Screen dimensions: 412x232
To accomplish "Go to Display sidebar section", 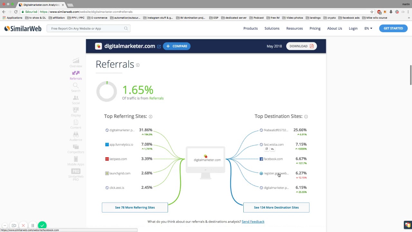I will tap(76, 112).
